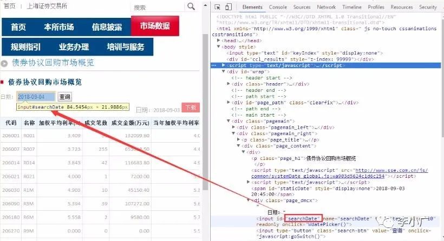444x241 pixels.
Task: Collapse the div id wrap node
Action: (224, 71)
